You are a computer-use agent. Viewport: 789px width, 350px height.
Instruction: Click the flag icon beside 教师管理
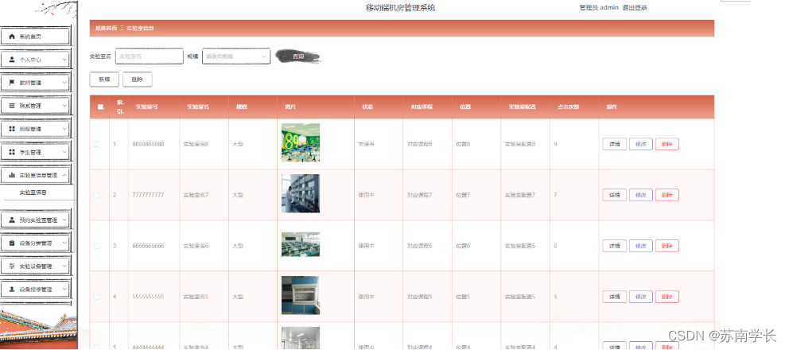(12, 83)
